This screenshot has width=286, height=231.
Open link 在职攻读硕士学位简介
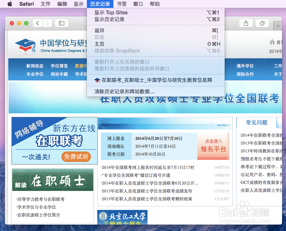click(x=38, y=215)
